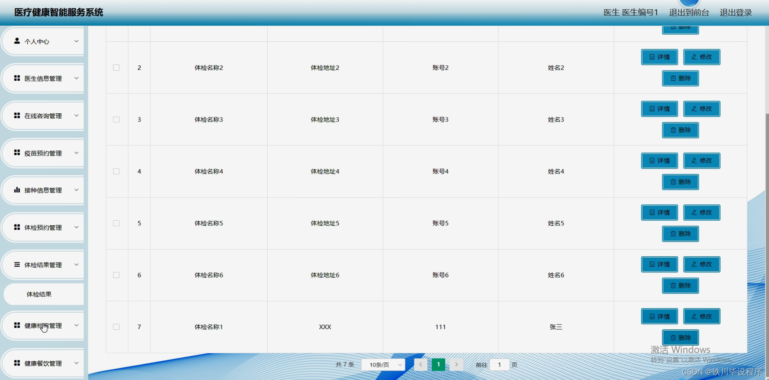769x380 pixels.
Task: Click the 医生信息管理 grid icon
Action: point(17,78)
